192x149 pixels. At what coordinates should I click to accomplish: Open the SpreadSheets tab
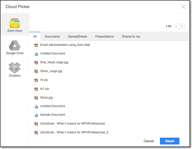(x=77, y=37)
